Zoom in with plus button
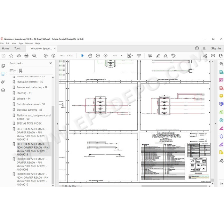This screenshot has width=224, height=224. pos(105,56)
